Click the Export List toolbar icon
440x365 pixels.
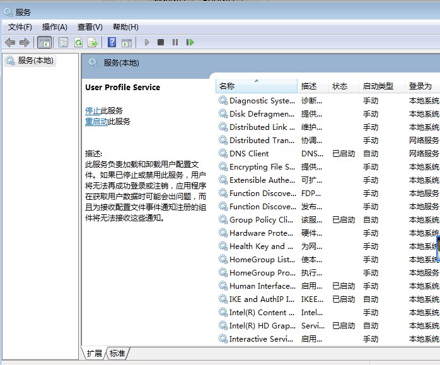point(93,42)
